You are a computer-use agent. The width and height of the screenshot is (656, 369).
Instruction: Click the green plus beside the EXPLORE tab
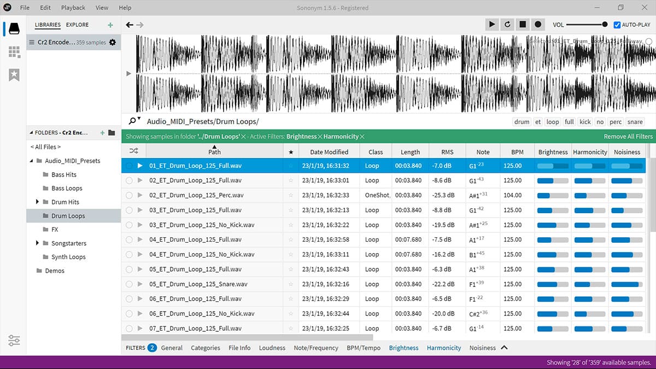[110, 25]
